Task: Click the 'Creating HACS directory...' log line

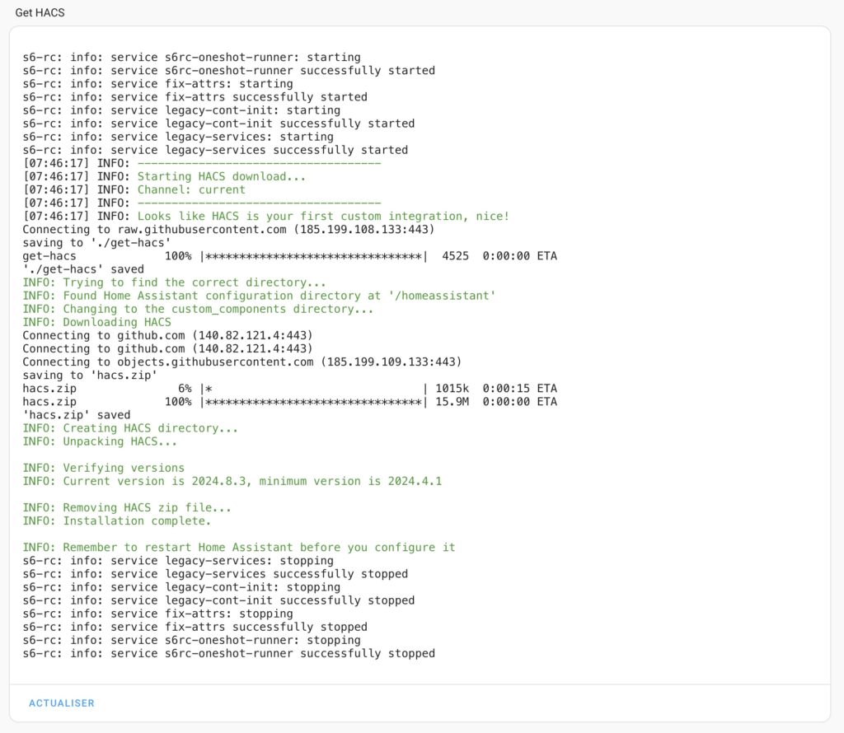Action: [x=130, y=428]
